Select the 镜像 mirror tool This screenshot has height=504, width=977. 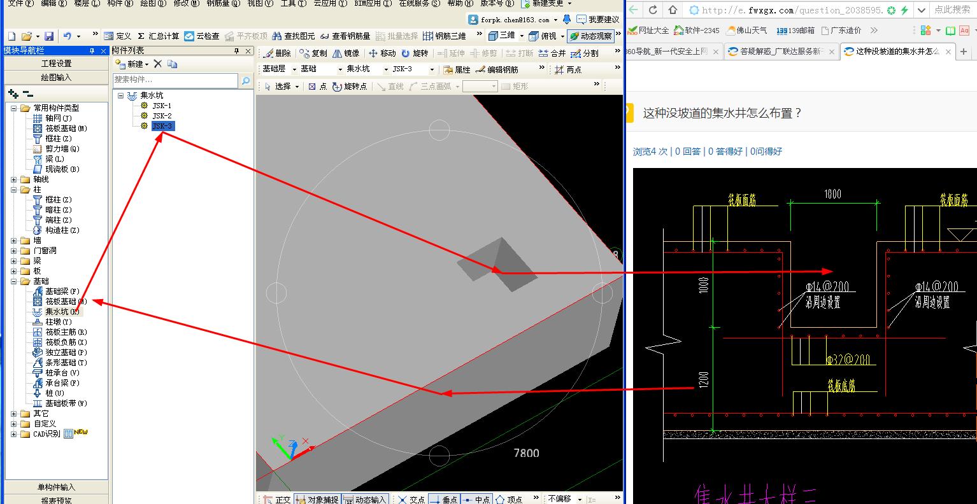346,53
